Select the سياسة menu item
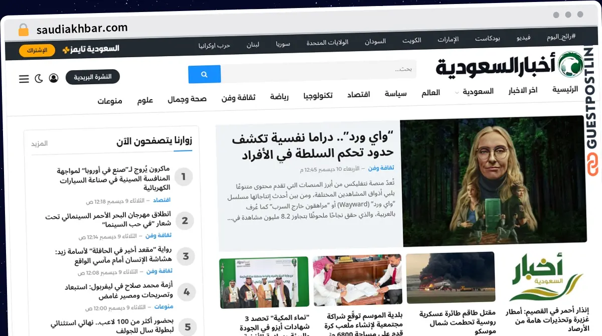The width and height of the screenshot is (602, 336). click(395, 93)
